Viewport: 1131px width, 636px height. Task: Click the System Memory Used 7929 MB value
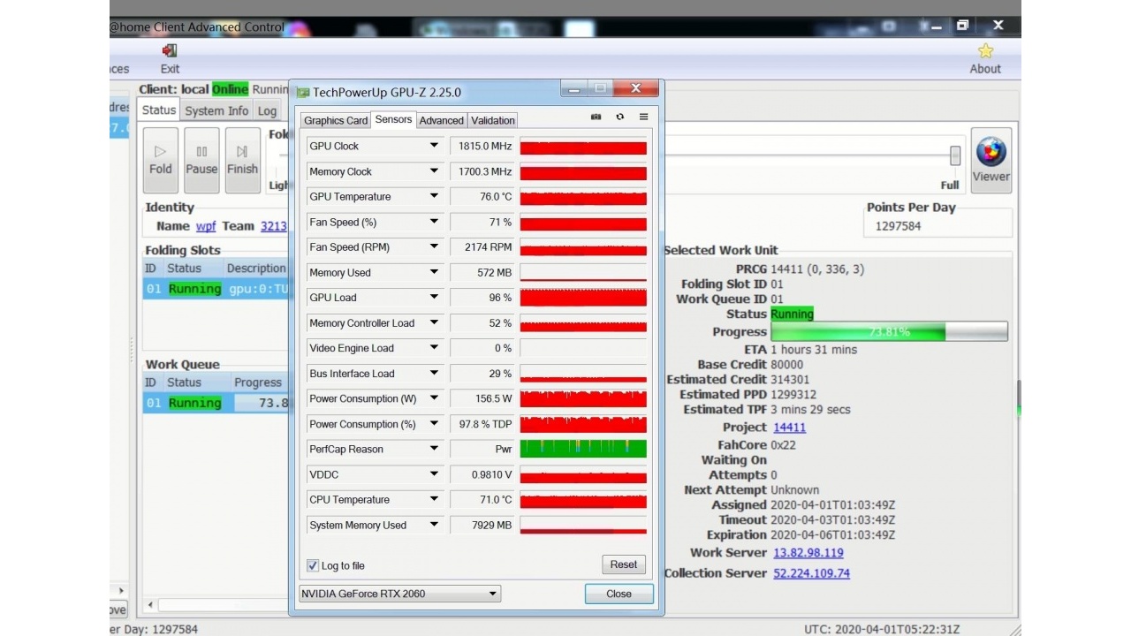pyautogui.click(x=481, y=525)
